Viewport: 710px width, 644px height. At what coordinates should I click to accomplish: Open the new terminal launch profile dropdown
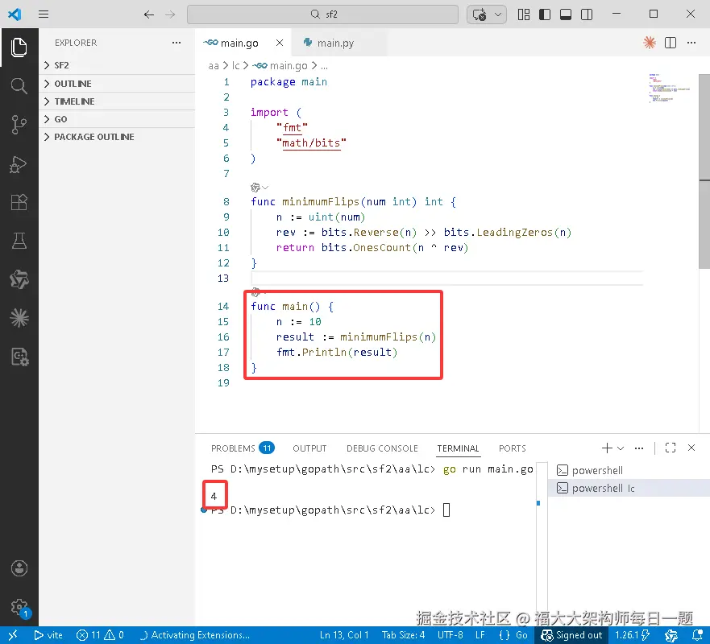(x=621, y=448)
